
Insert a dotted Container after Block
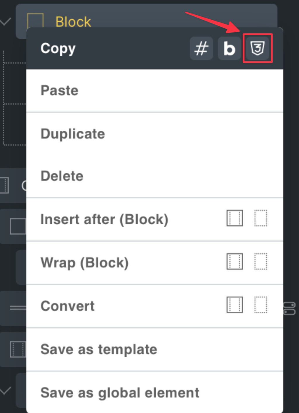pos(260,218)
